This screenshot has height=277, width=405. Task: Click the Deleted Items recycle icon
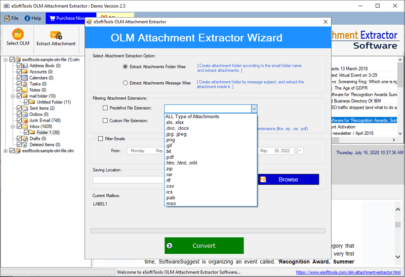click(25, 145)
